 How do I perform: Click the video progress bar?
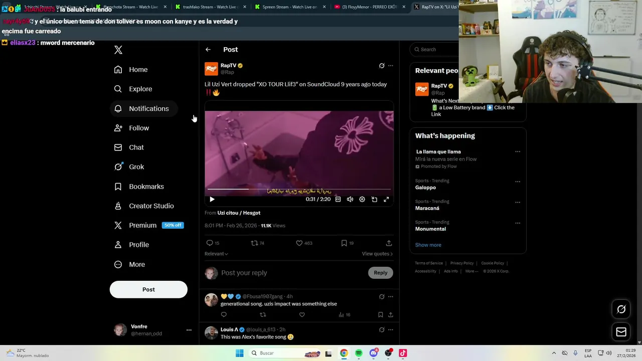(x=299, y=190)
